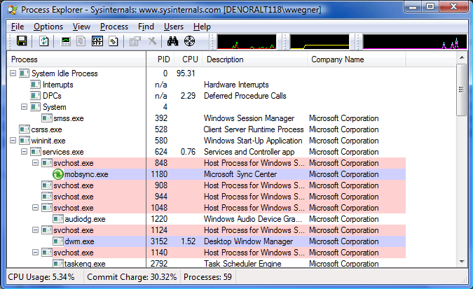Open the Process menu
The image size is (473, 289).
tap(114, 27)
